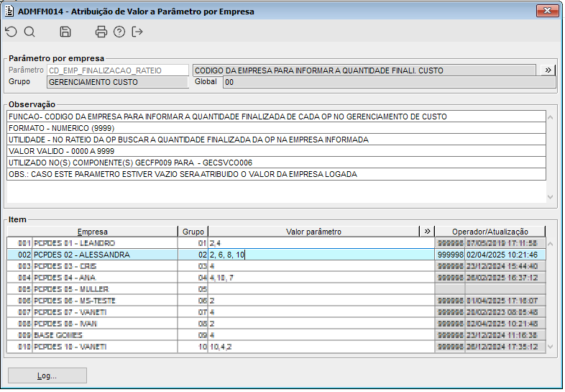The height and width of the screenshot is (392, 565).
Task: Click the exit arrow toolbar icon
Action: point(137,32)
